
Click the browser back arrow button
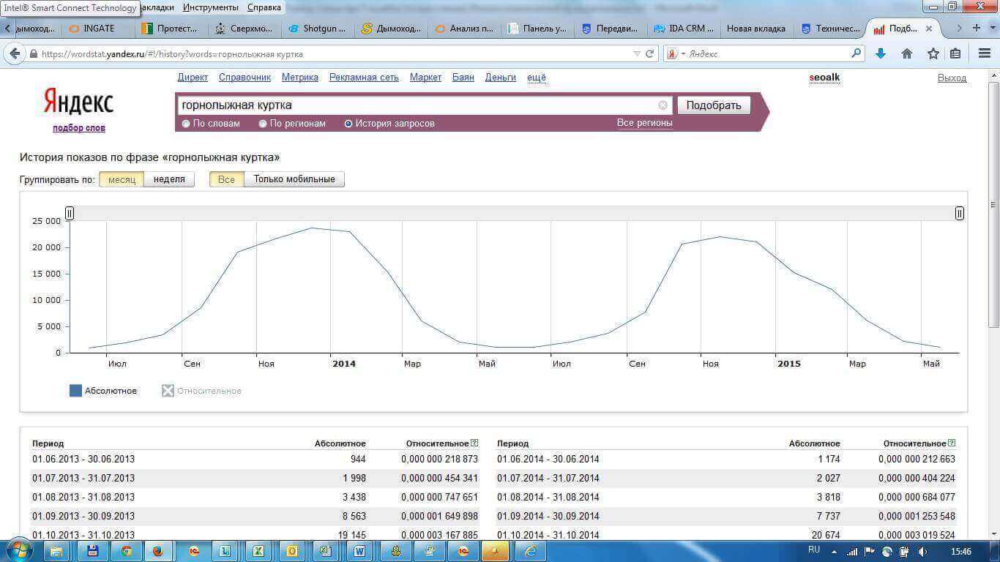coord(13,53)
